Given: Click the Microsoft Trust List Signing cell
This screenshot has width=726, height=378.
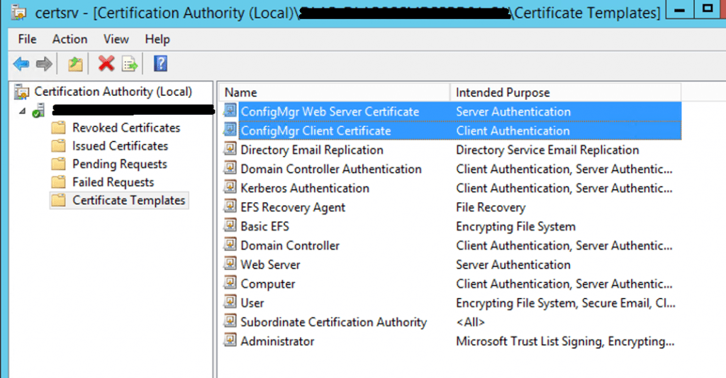Looking at the screenshot, I should (x=565, y=341).
